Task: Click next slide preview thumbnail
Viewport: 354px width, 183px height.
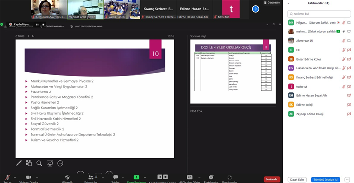Action: tap(233, 71)
